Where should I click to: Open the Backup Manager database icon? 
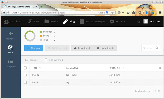[82, 22]
